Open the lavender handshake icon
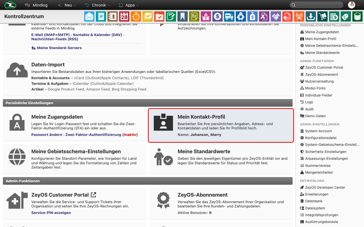This screenshot has width=364, height=227. pyautogui.click(x=276, y=16)
